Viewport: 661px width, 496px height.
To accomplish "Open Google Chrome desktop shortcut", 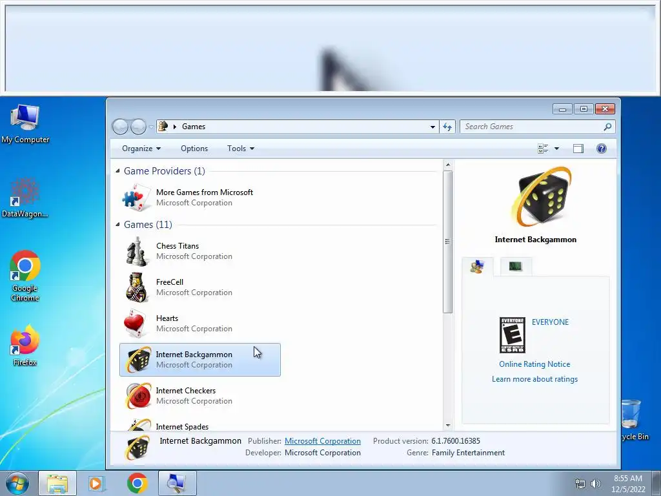I will click(x=25, y=276).
